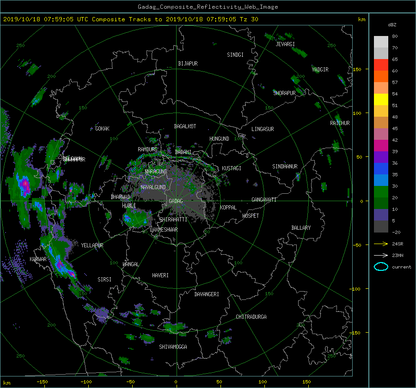This screenshot has height=388, width=416.
Task: Click the JEVARGI city label
Action: tap(285, 44)
